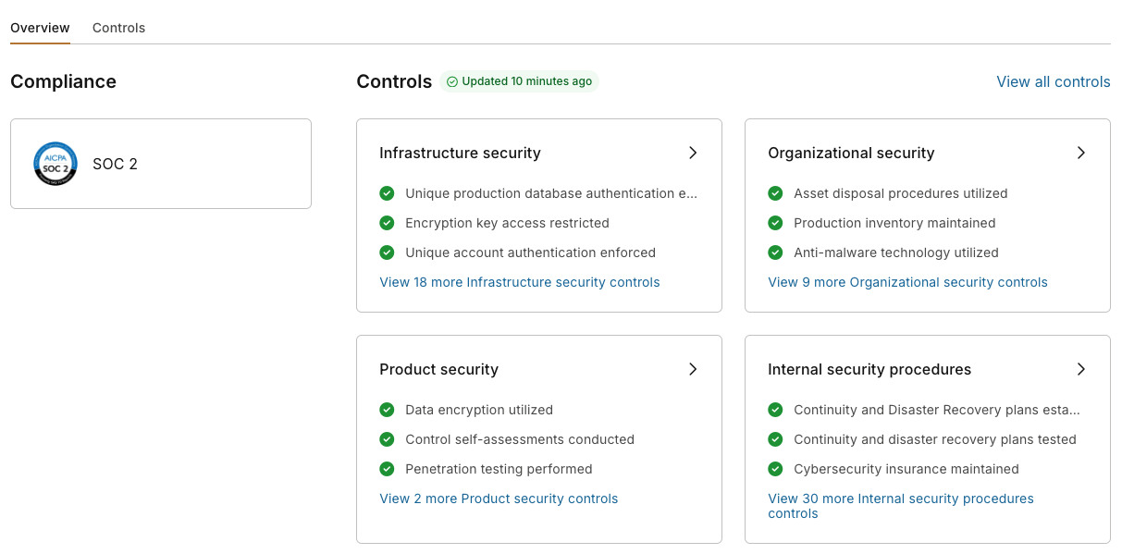Click View 18 more Infrastructure security controls
The image size is (1122, 554).
[x=519, y=282]
